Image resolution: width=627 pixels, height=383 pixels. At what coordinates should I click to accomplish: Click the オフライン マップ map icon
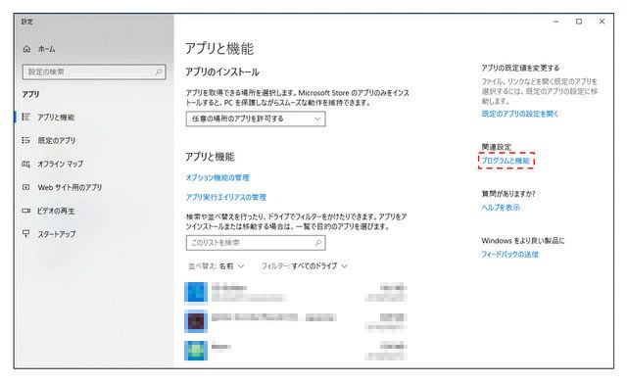[26, 164]
